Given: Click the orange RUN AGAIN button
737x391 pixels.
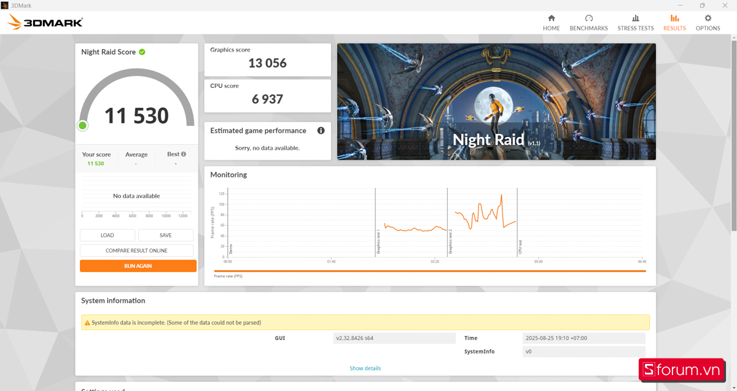Looking at the screenshot, I should tap(138, 266).
